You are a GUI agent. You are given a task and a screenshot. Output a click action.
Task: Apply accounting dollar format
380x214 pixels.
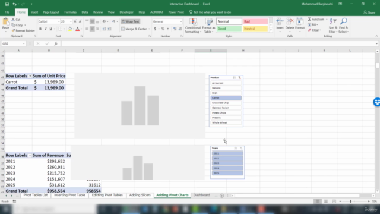155,29
